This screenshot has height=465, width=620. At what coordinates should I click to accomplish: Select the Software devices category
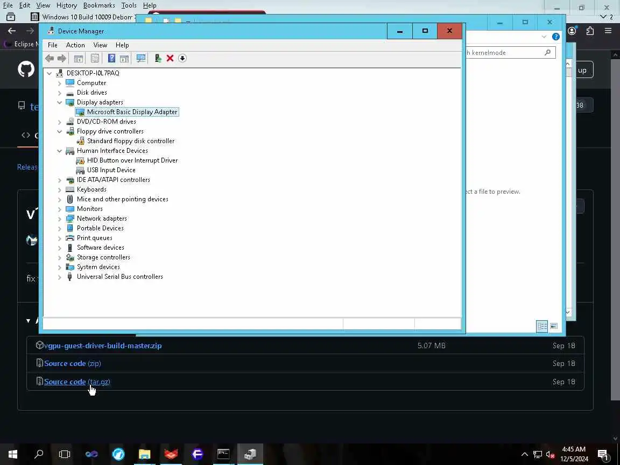pyautogui.click(x=101, y=248)
